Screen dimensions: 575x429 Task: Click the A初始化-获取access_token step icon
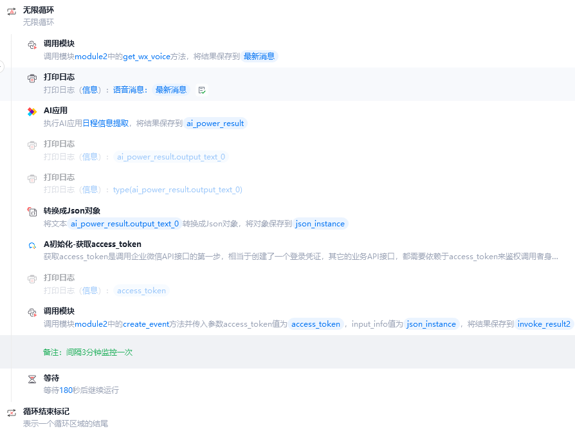coord(32,246)
